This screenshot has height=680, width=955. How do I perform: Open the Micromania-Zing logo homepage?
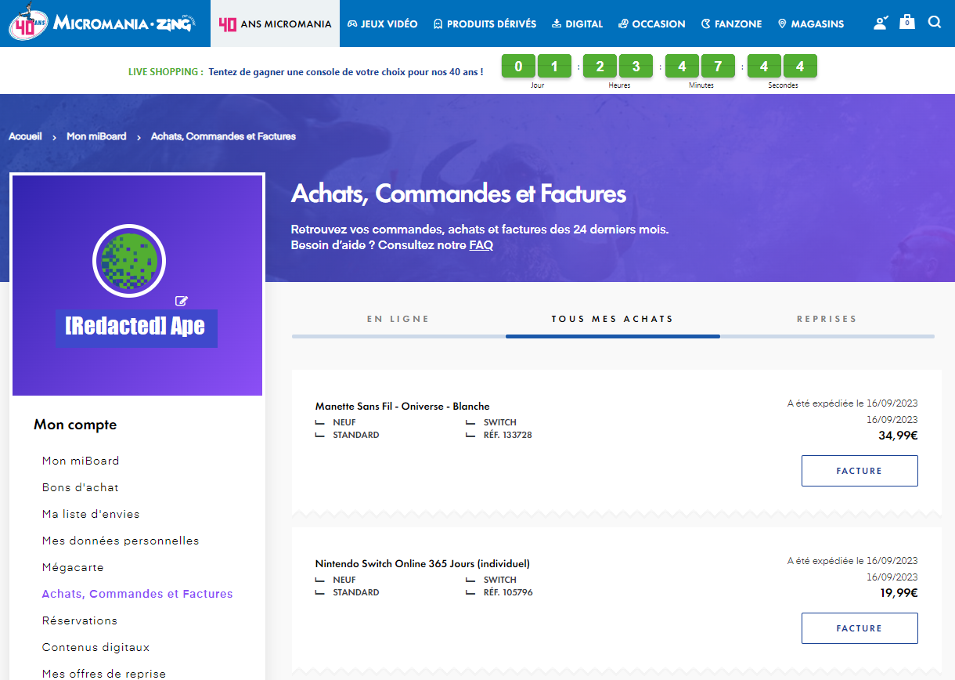[103, 24]
